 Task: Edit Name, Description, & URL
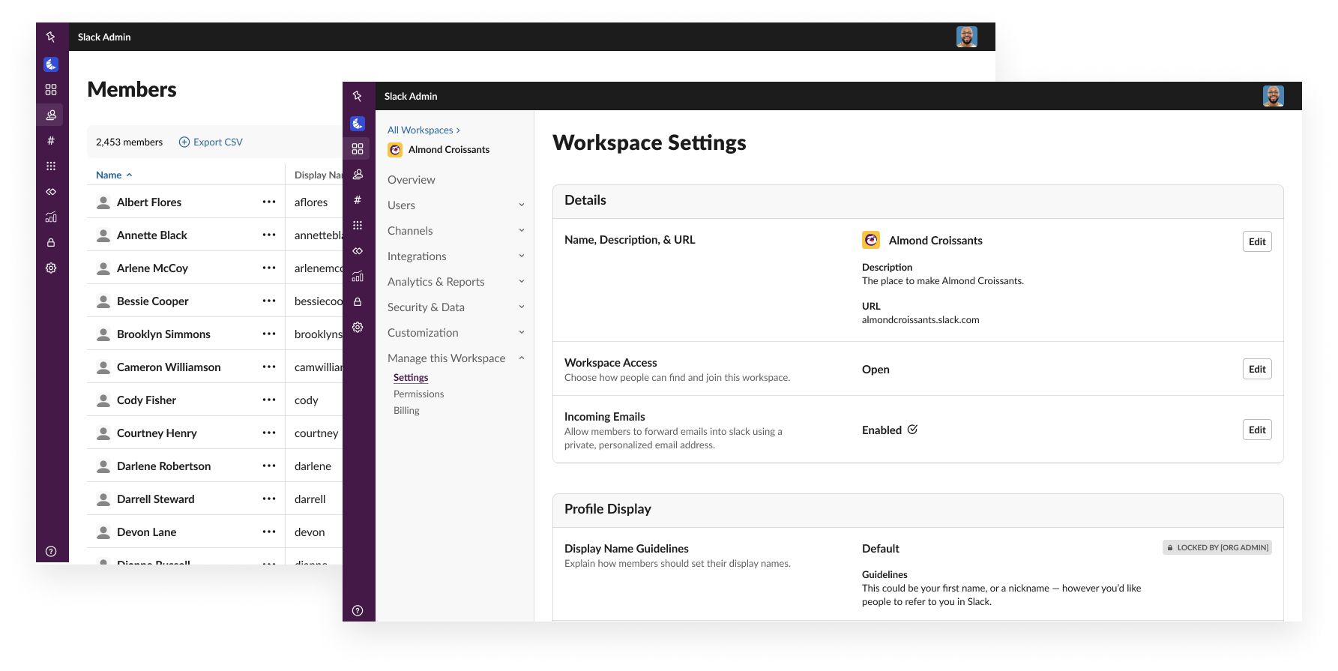click(x=1257, y=241)
